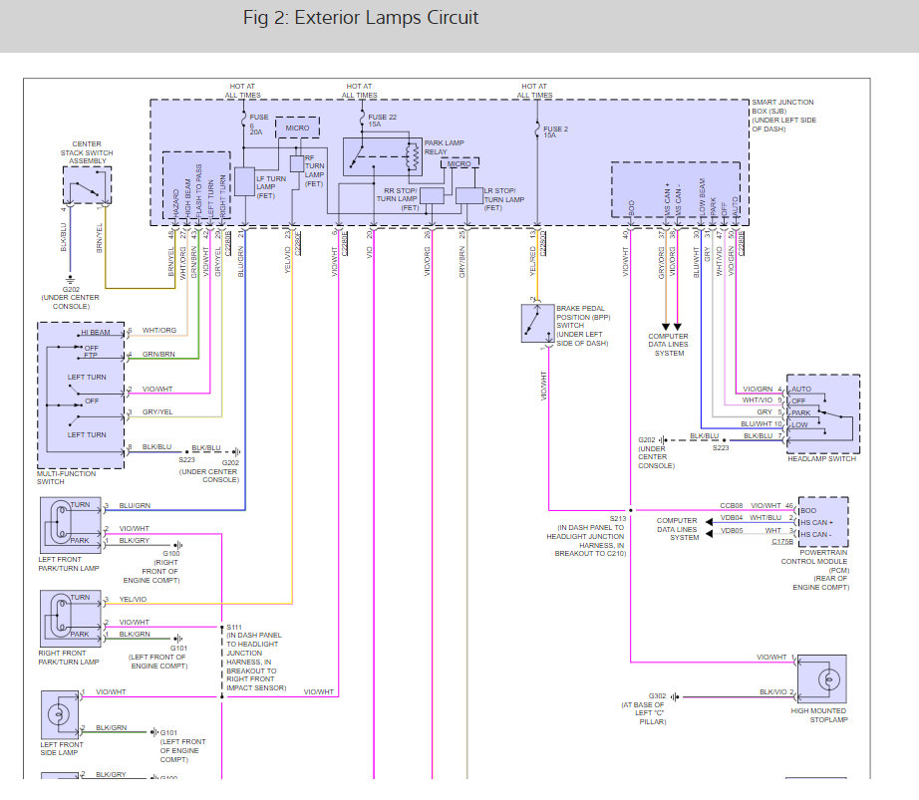Select the 'SMART JUNCTION BOX (SJB)' label
The image size is (919, 800).
tap(783, 107)
